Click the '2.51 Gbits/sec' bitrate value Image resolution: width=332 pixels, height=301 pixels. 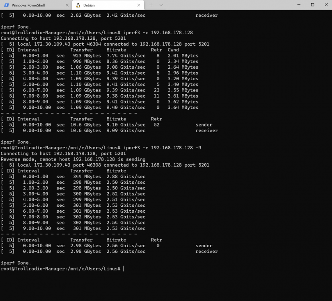[126, 199]
